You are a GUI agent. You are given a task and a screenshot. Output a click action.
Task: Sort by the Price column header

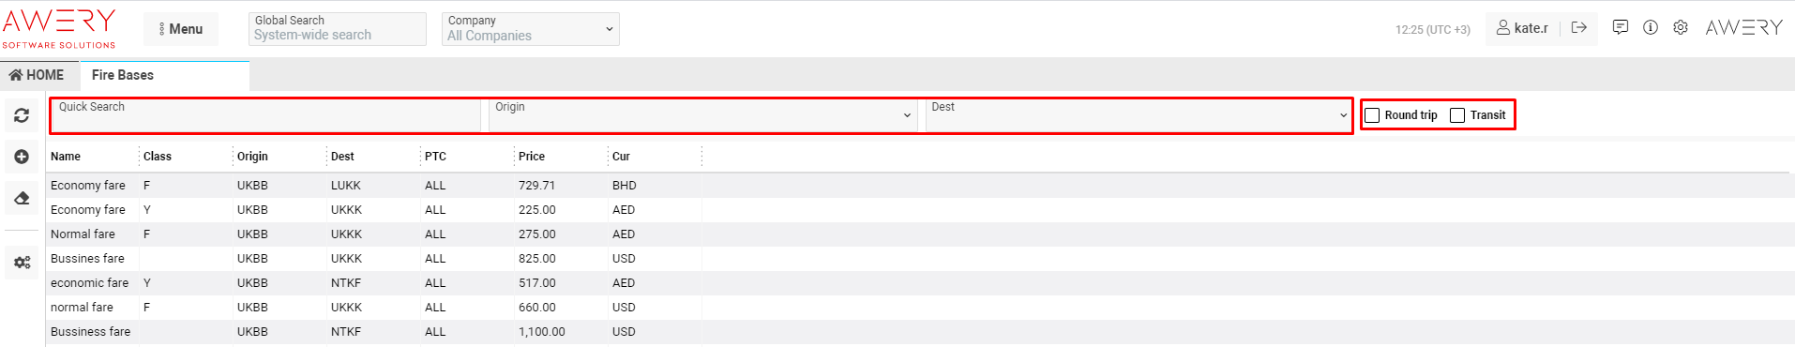[x=532, y=157]
